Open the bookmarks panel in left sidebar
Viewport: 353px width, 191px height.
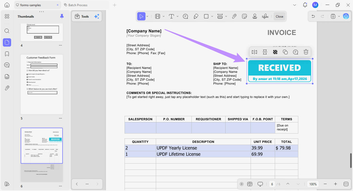[x=7, y=54]
